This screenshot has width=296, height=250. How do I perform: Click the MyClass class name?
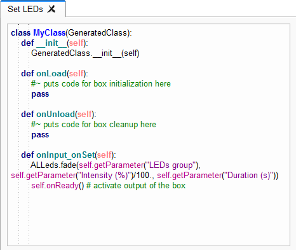point(50,33)
